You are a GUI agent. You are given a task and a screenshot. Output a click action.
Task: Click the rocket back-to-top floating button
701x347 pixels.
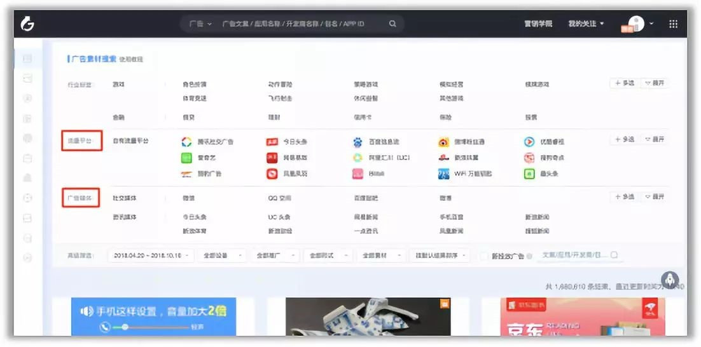click(x=670, y=280)
